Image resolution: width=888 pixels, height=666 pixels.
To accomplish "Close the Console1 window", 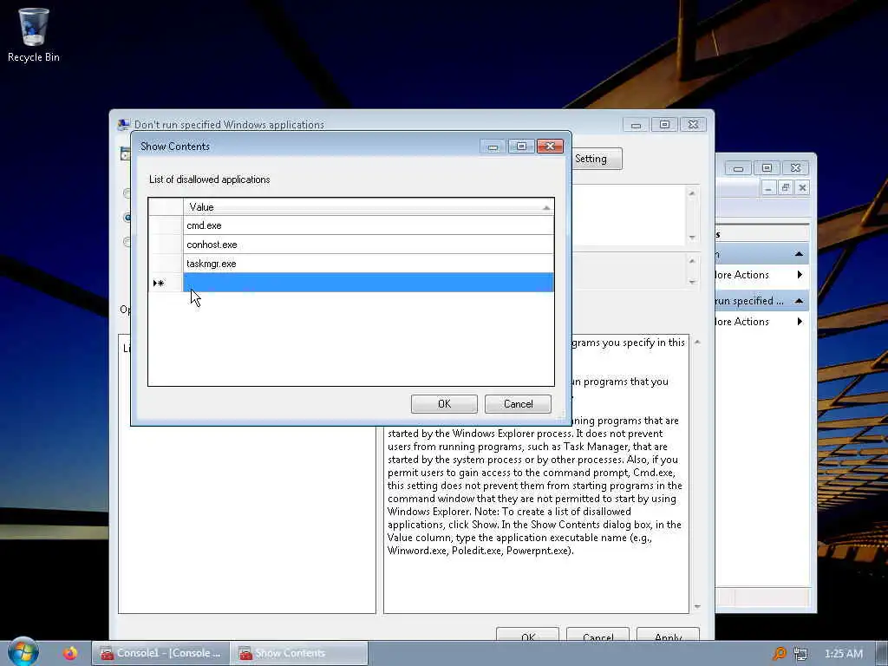I will [795, 168].
